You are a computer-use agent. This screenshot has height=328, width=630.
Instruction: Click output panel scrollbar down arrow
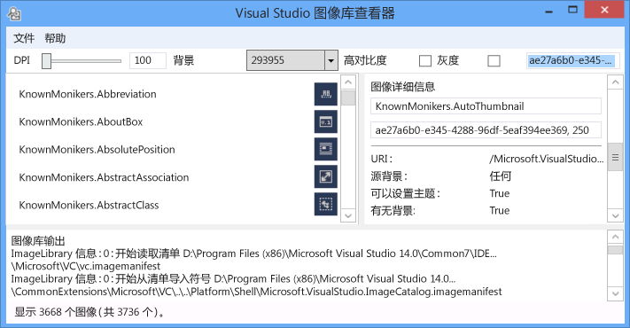pos(615,293)
